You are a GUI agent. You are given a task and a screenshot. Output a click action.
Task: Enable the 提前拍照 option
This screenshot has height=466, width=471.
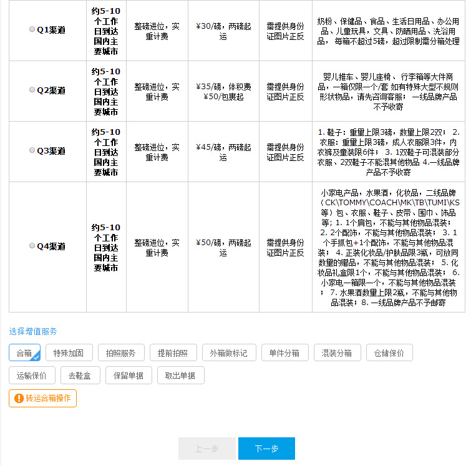173,352
